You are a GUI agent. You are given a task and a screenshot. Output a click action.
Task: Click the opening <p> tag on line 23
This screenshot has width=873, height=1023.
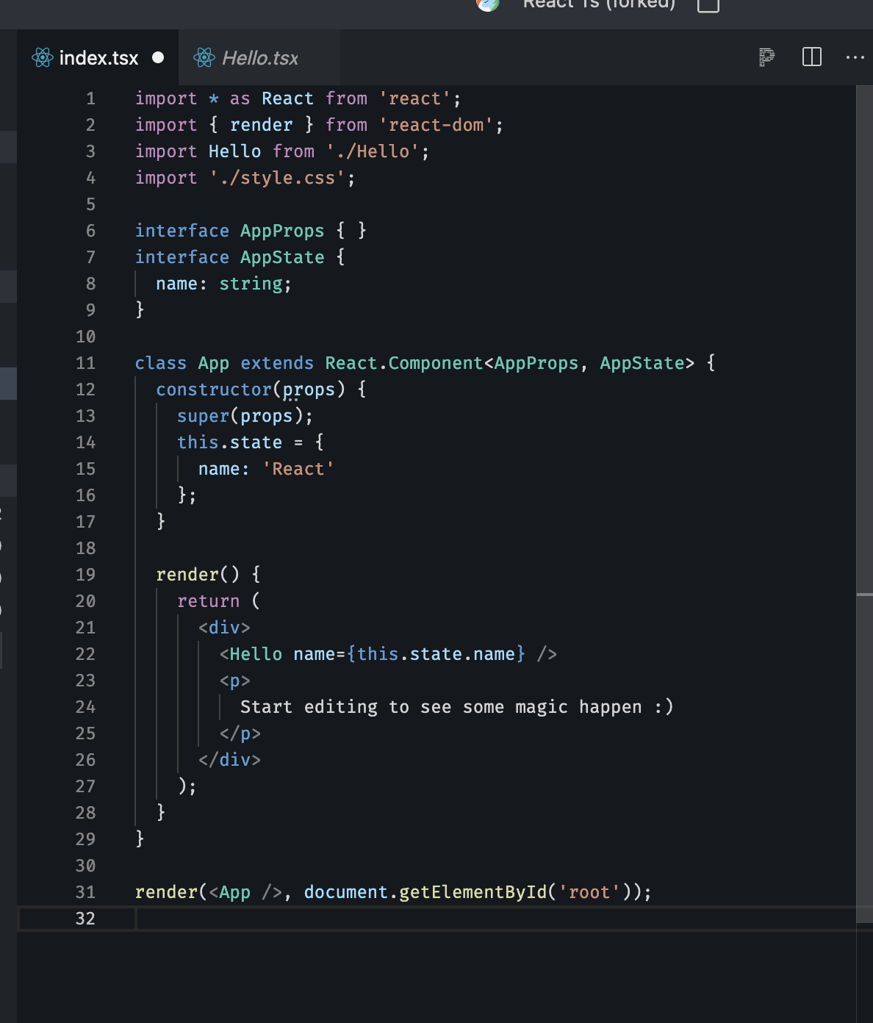tap(235, 681)
